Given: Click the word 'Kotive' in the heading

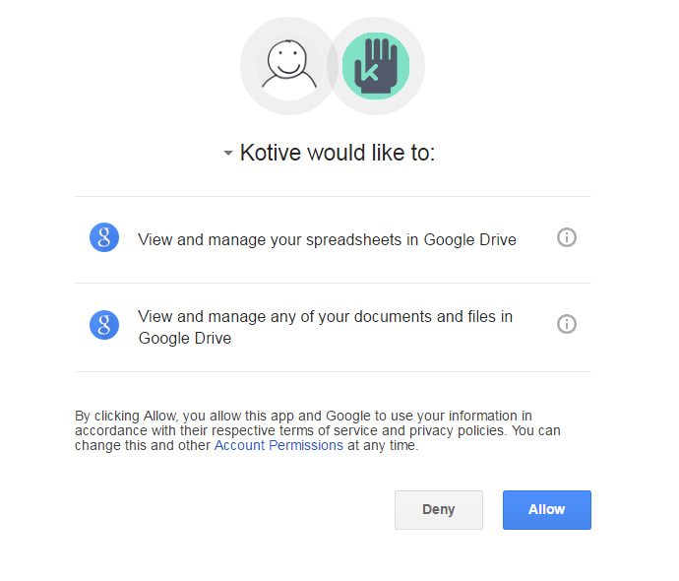Looking at the screenshot, I should click(271, 153).
